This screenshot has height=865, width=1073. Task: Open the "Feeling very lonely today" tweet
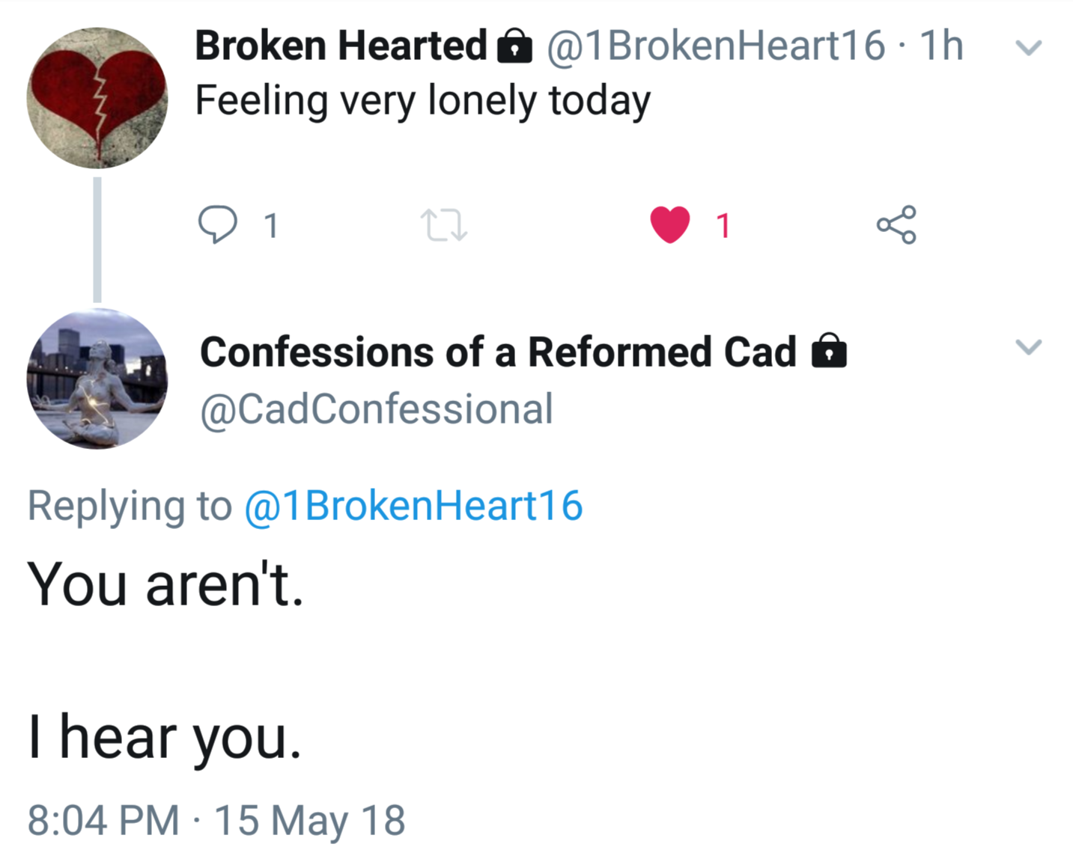(422, 101)
